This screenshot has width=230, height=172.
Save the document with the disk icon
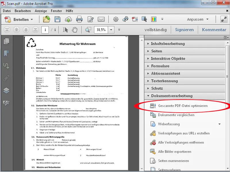(57, 19)
